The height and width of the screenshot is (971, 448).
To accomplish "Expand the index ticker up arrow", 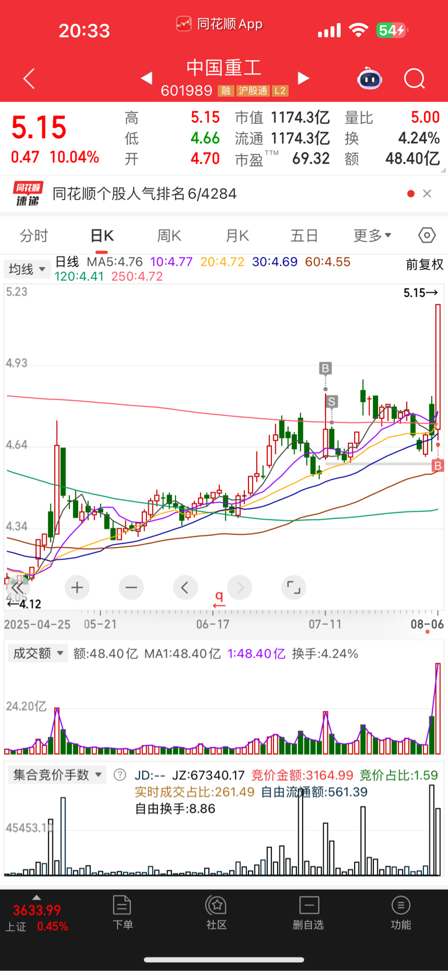I will [x=36, y=898].
